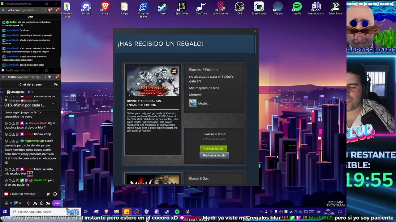Click the hyperlevelup username in Twitch chat
Viewport: 396px width, 222px height.
pos(34,141)
